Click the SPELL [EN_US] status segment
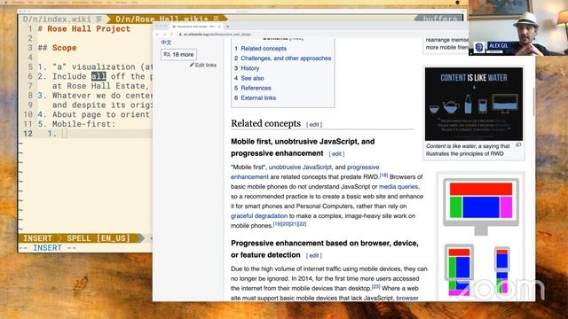568x319 pixels. (x=99, y=238)
